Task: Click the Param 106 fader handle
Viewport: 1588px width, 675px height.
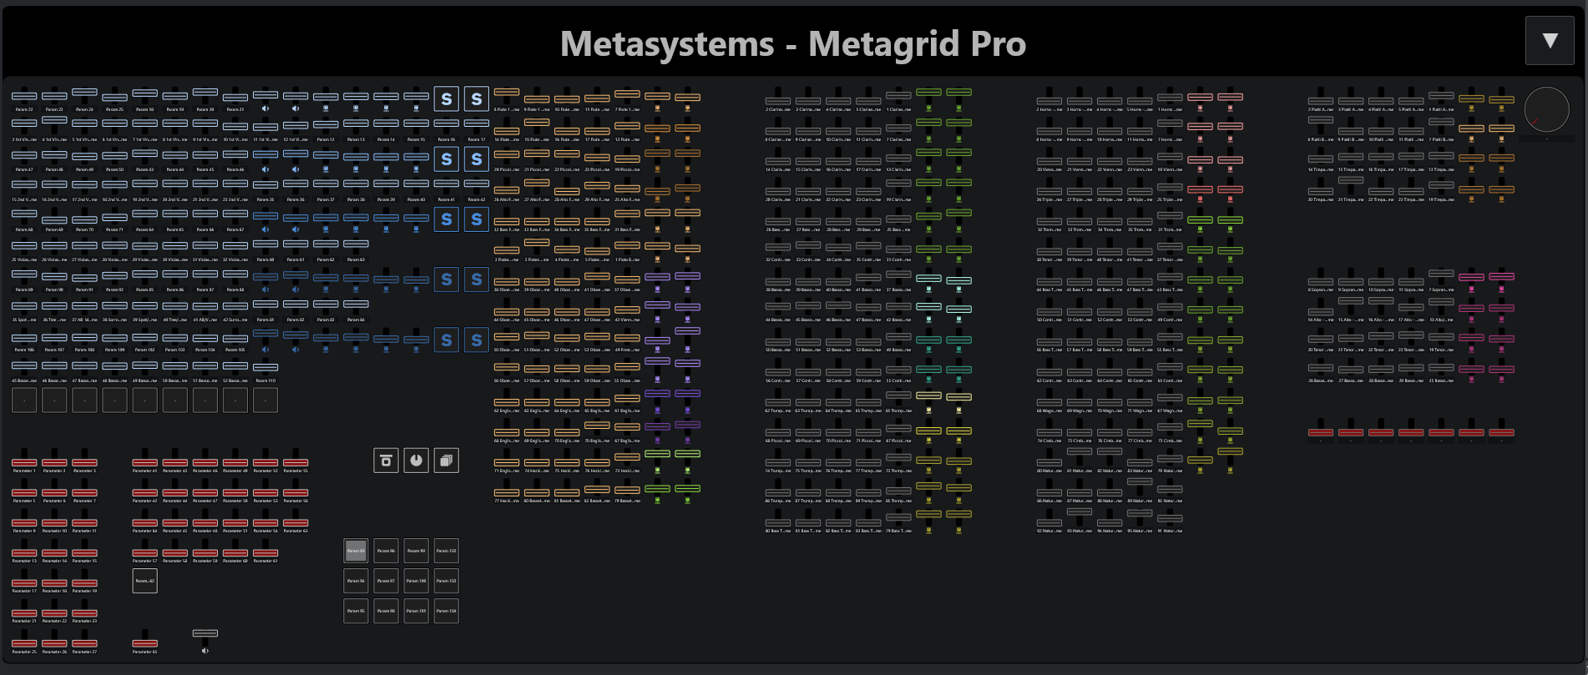Action: coord(24,338)
